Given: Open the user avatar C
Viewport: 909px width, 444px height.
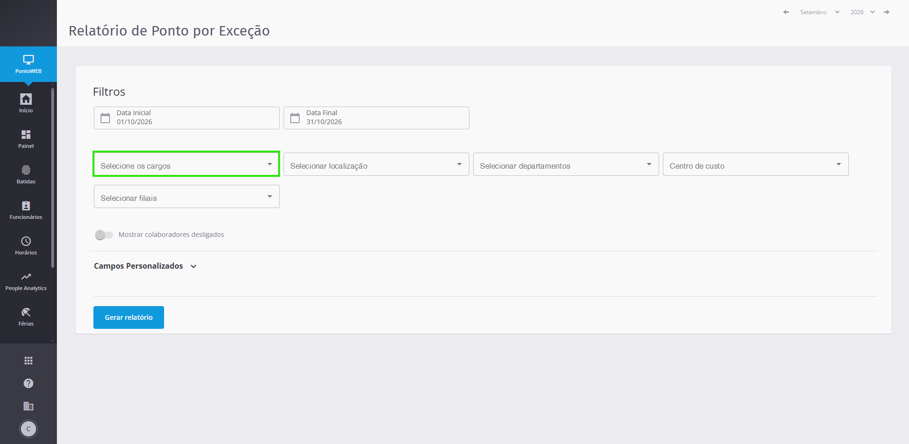Looking at the screenshot, I should pyautogui.click(x=28, y=429).
